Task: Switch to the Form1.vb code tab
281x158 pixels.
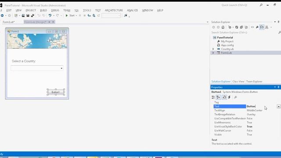Action: [9, 22]
